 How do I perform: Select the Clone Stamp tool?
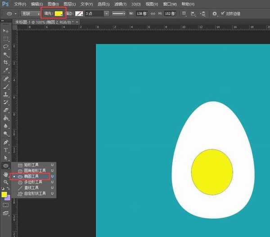pyautogui.click(x=6, y=94)
